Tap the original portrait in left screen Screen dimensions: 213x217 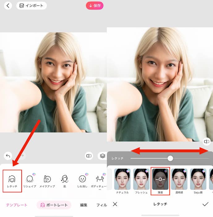(53, 82)
